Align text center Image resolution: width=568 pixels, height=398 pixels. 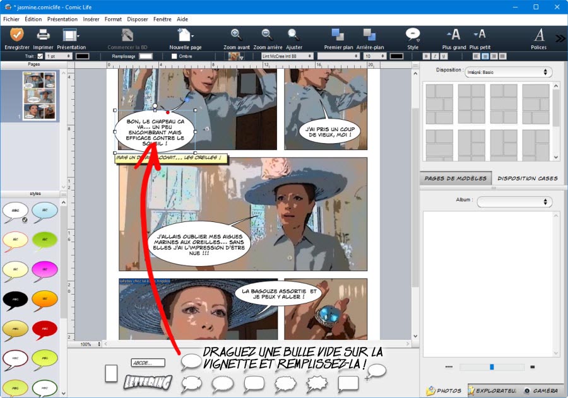point(485,56)
